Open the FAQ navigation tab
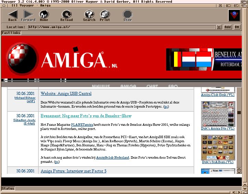This screenshot has height=194, width=248. [173, 86]
